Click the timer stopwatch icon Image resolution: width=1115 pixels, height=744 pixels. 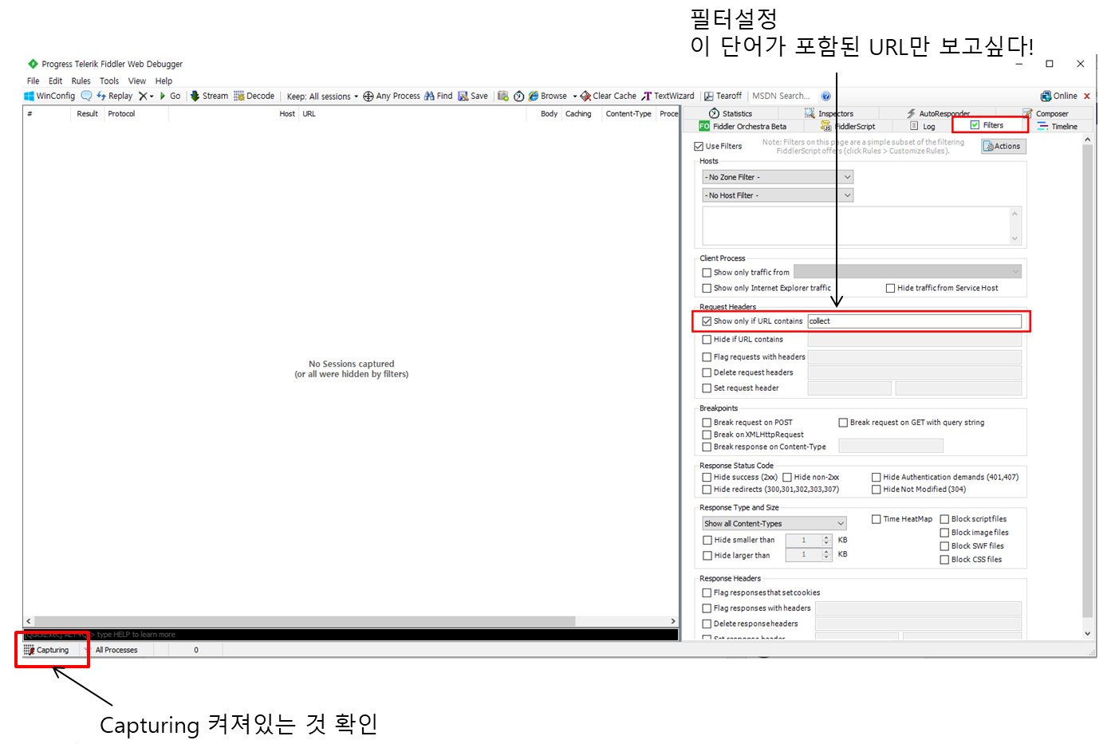[x=519, y=96]
